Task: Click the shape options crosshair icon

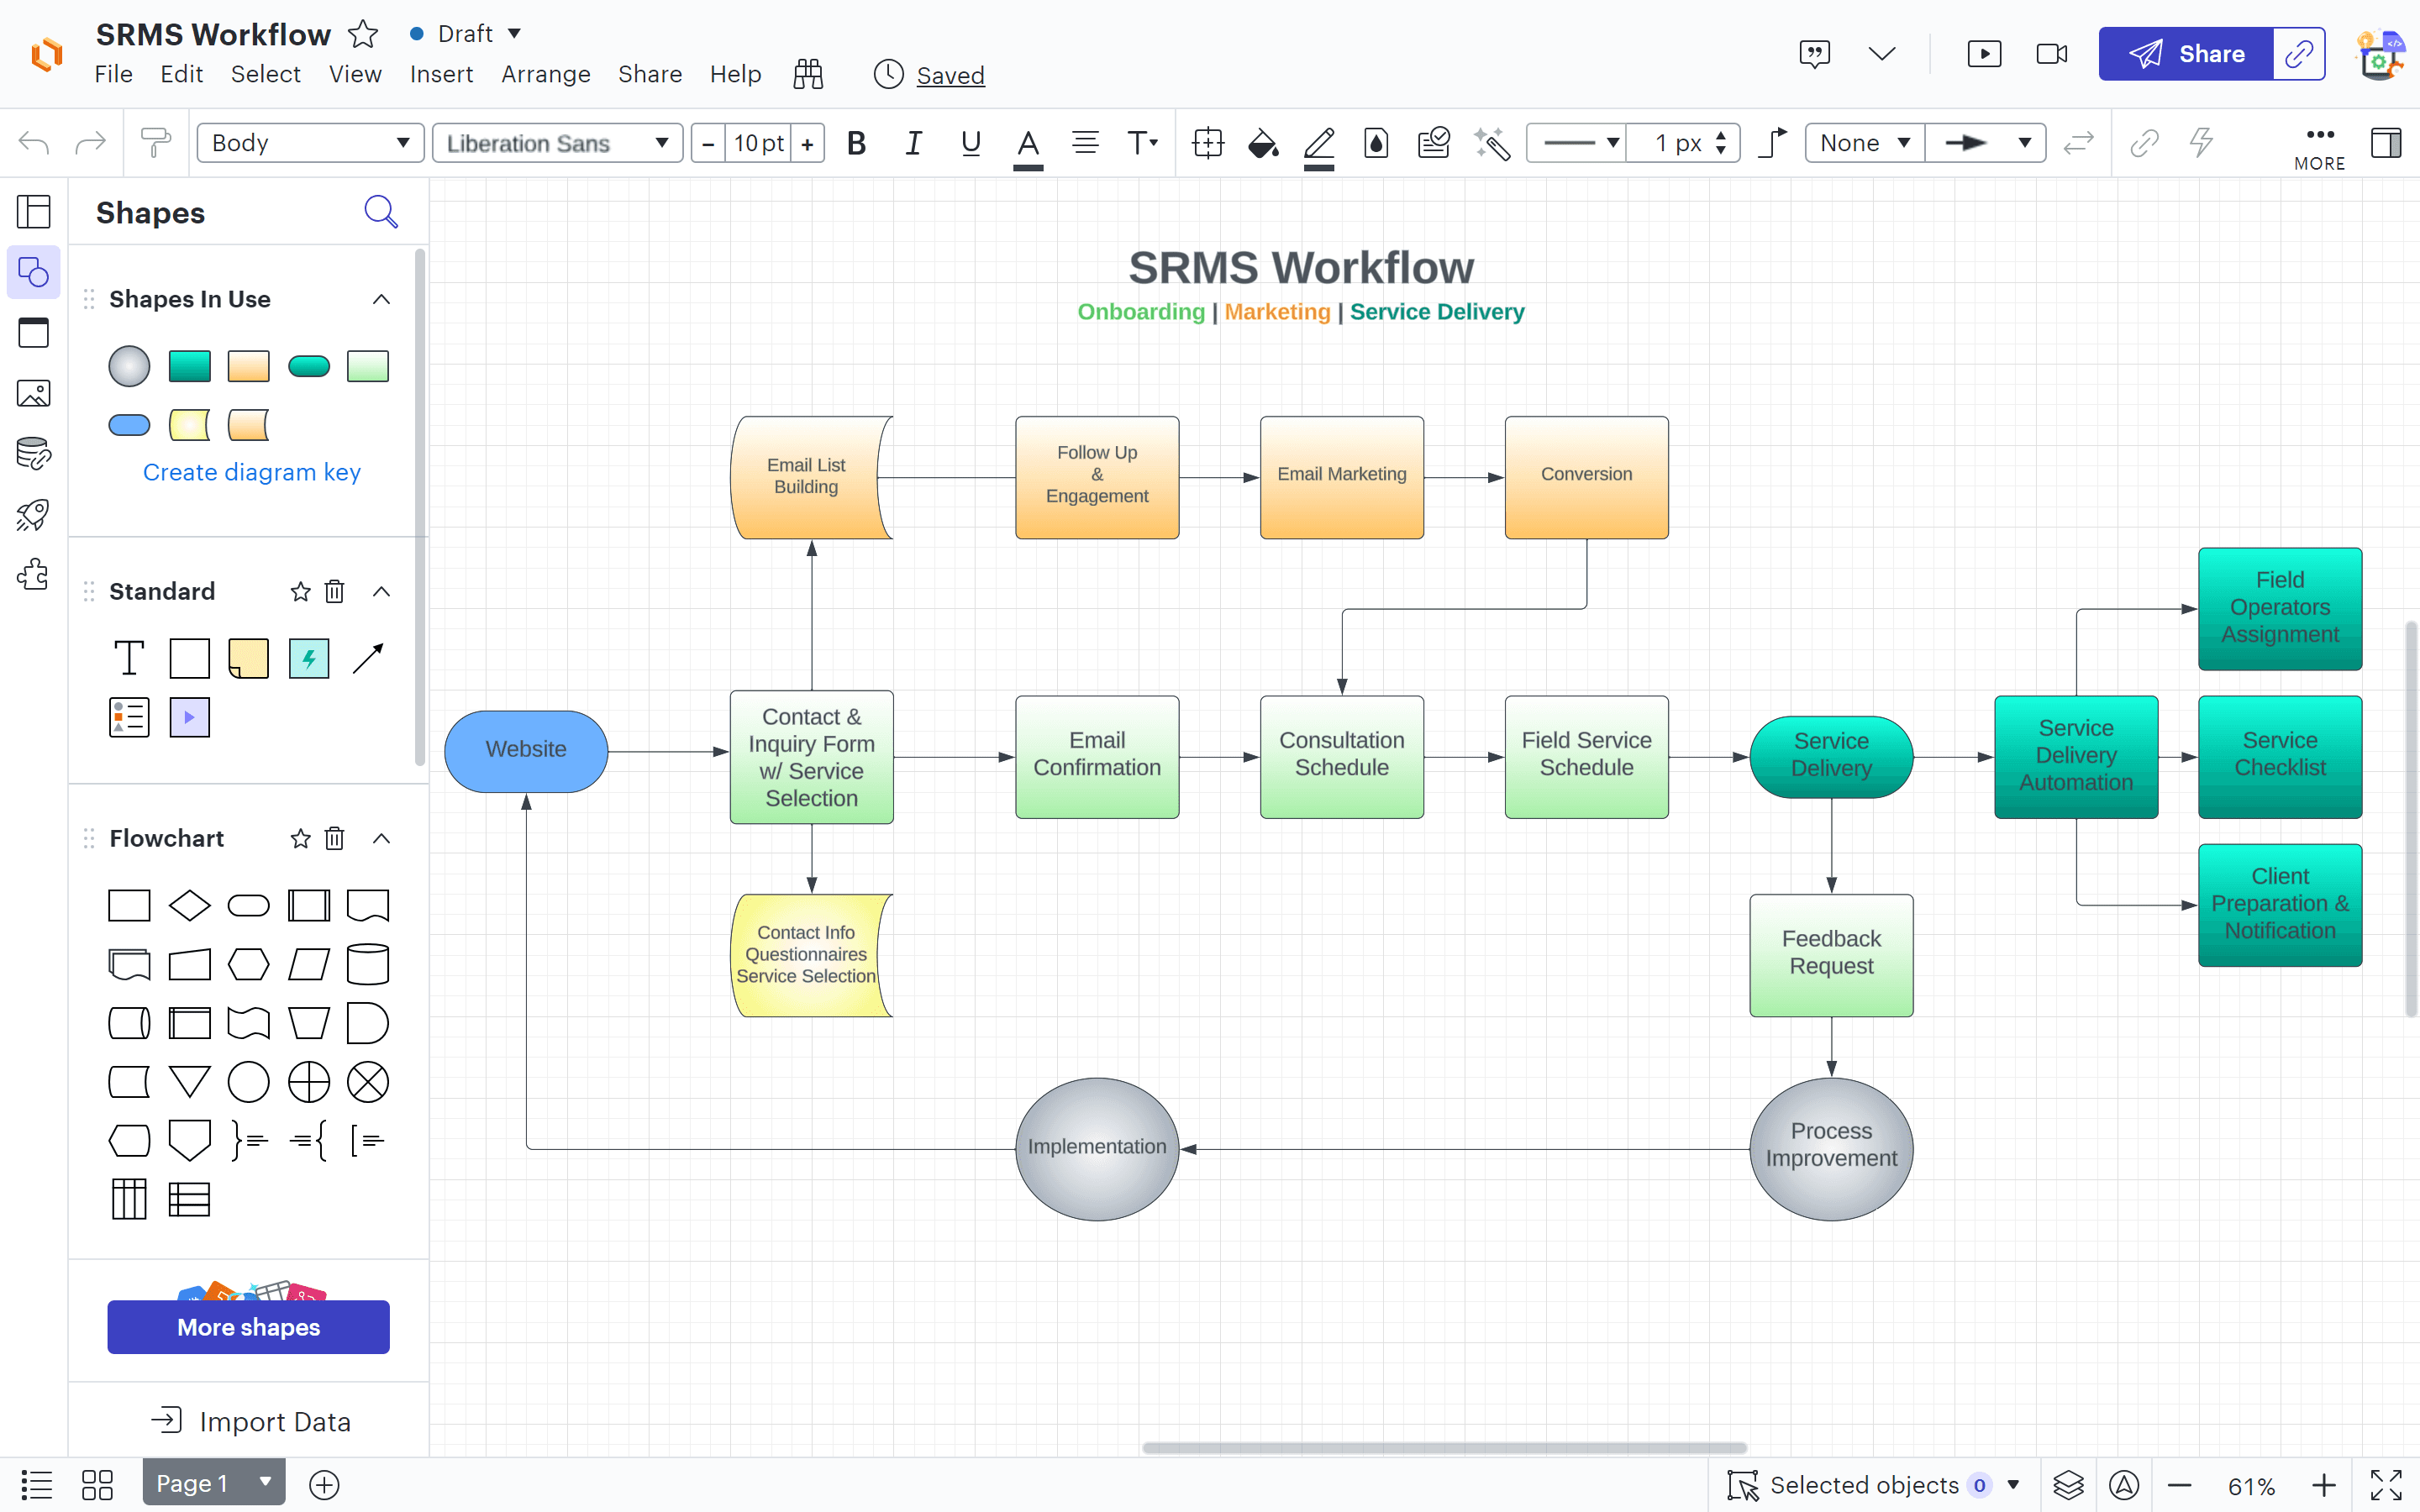Action: coord(1208,143)
